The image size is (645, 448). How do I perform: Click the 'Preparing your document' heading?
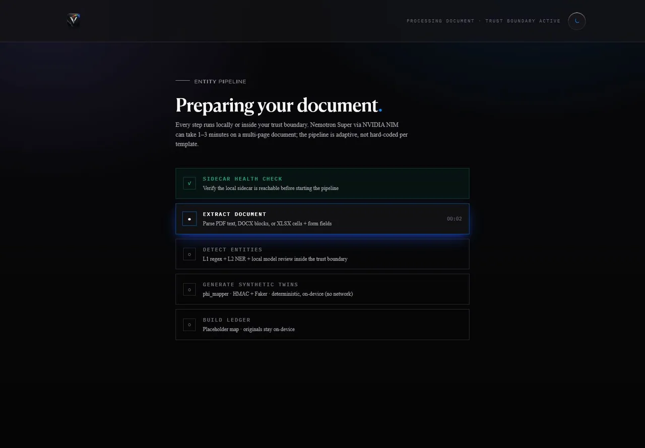click(x=279, y=105)
